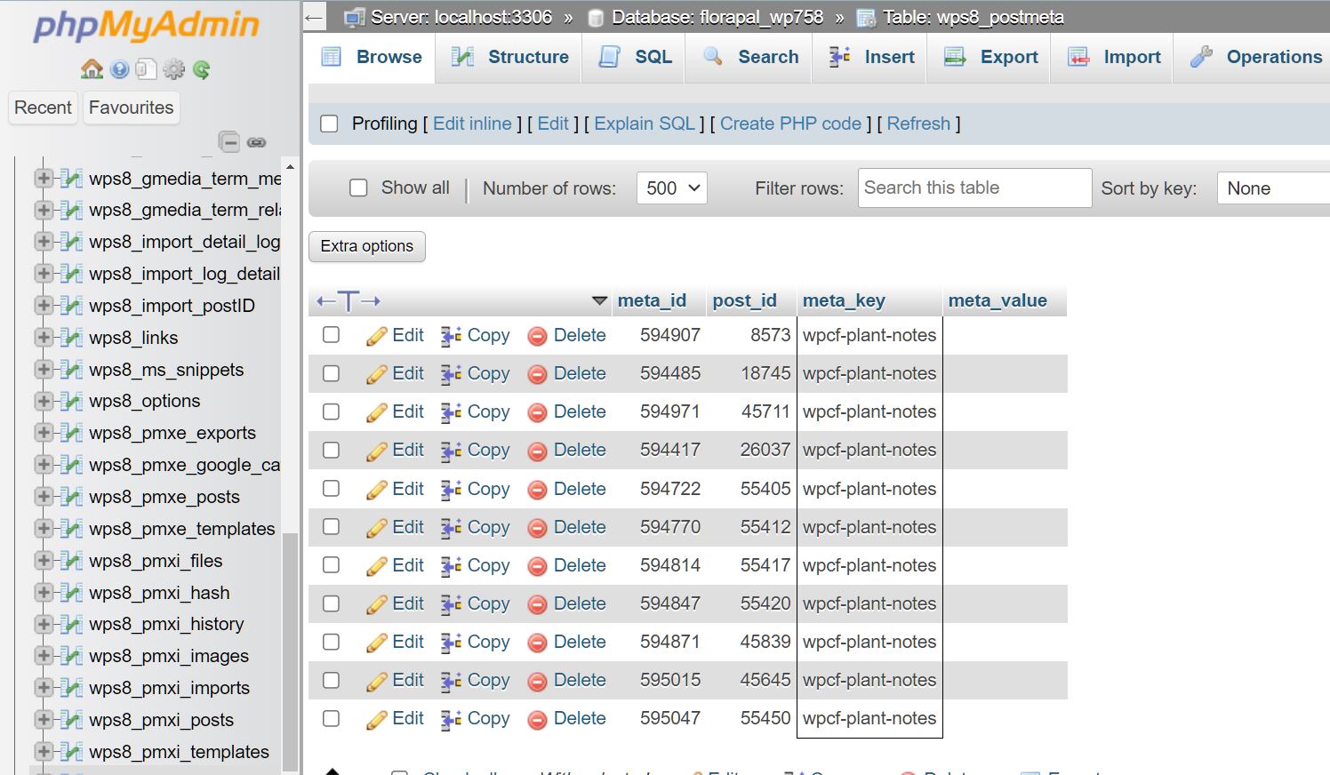Click pencil Edit icon for meta_id 594417
1330x775 pixels.
point(377,451)
